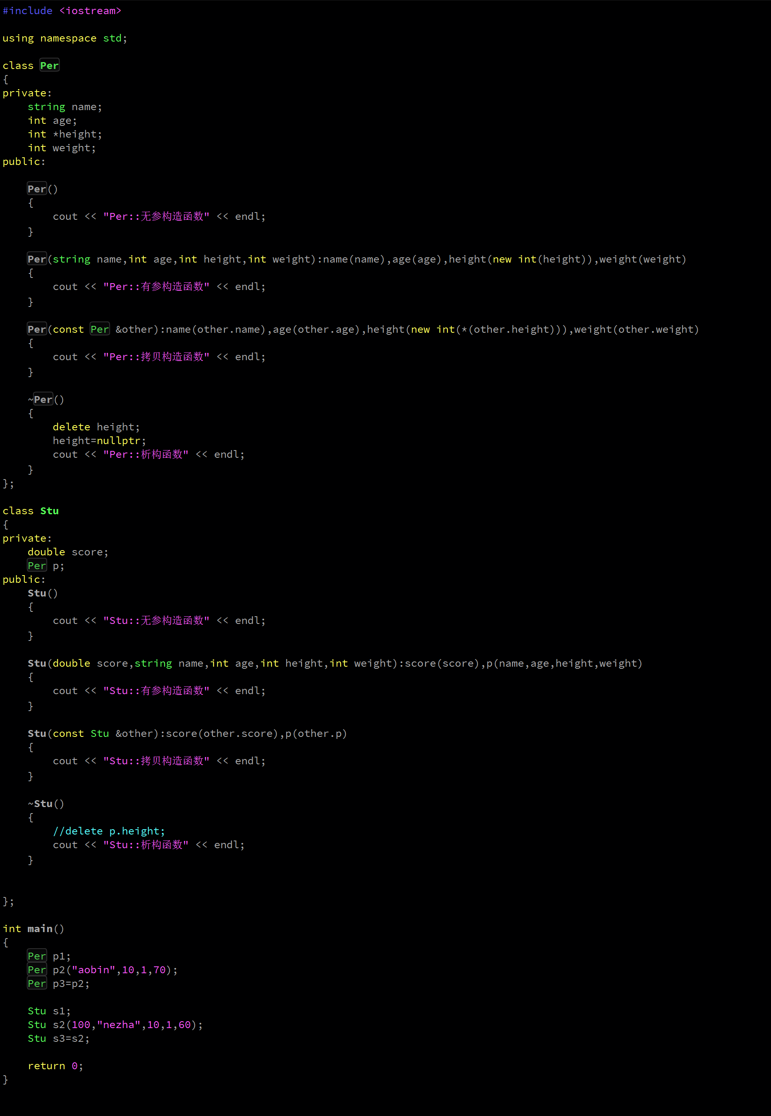This screenshot has width=771, height=1116.
Task: Click the "Per::无参构造函数" string literal
Action: click(x=156, y=217)
